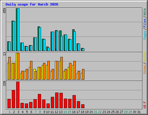Click day label 16 on the axis
Screen dimensions: 148x115
click(74, 112)
